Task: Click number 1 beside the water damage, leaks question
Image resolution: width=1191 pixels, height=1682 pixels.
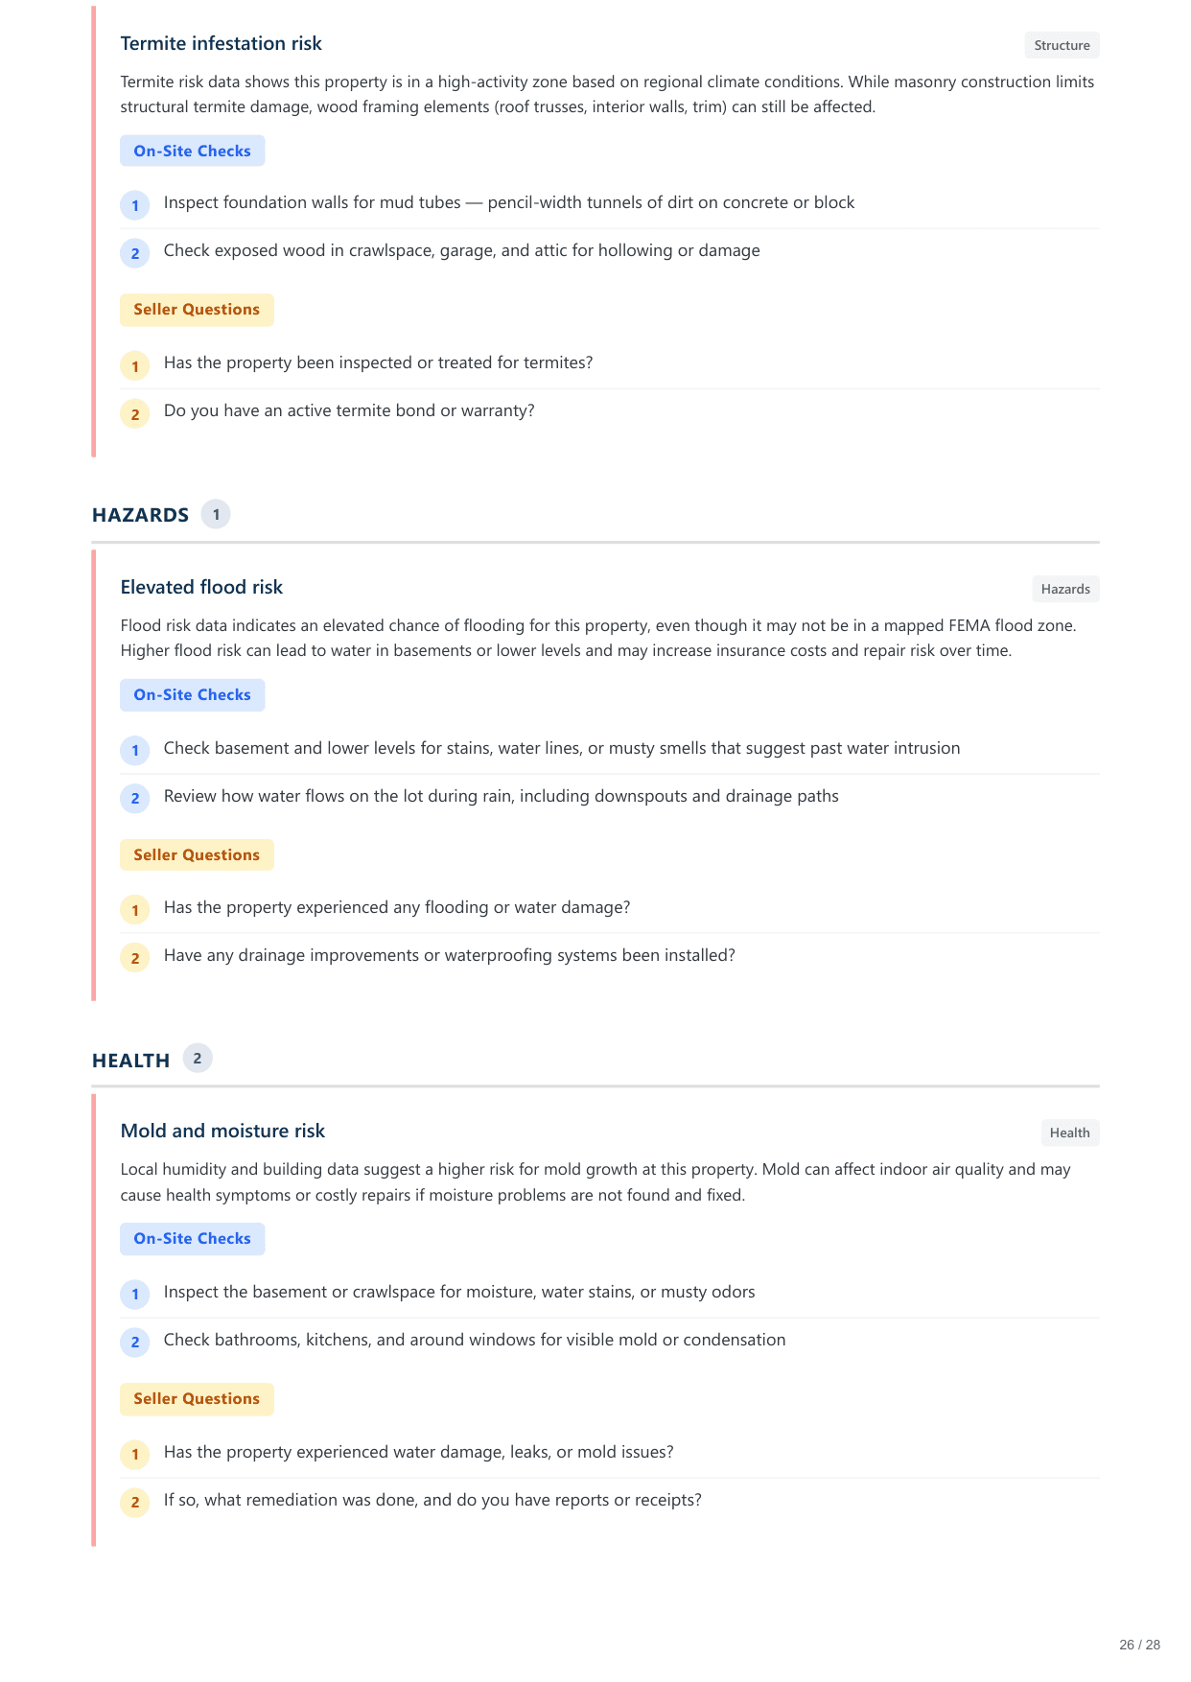Action: click(135, 1454)
